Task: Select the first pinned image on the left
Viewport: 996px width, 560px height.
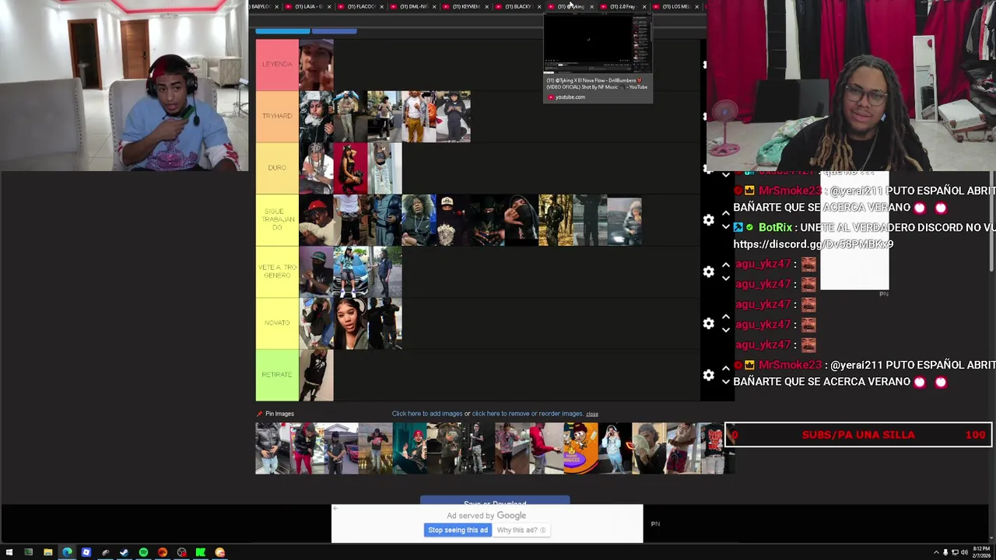Action: 272,448
